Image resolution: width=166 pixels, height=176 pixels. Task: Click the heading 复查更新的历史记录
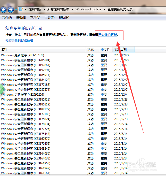point(24,28)
